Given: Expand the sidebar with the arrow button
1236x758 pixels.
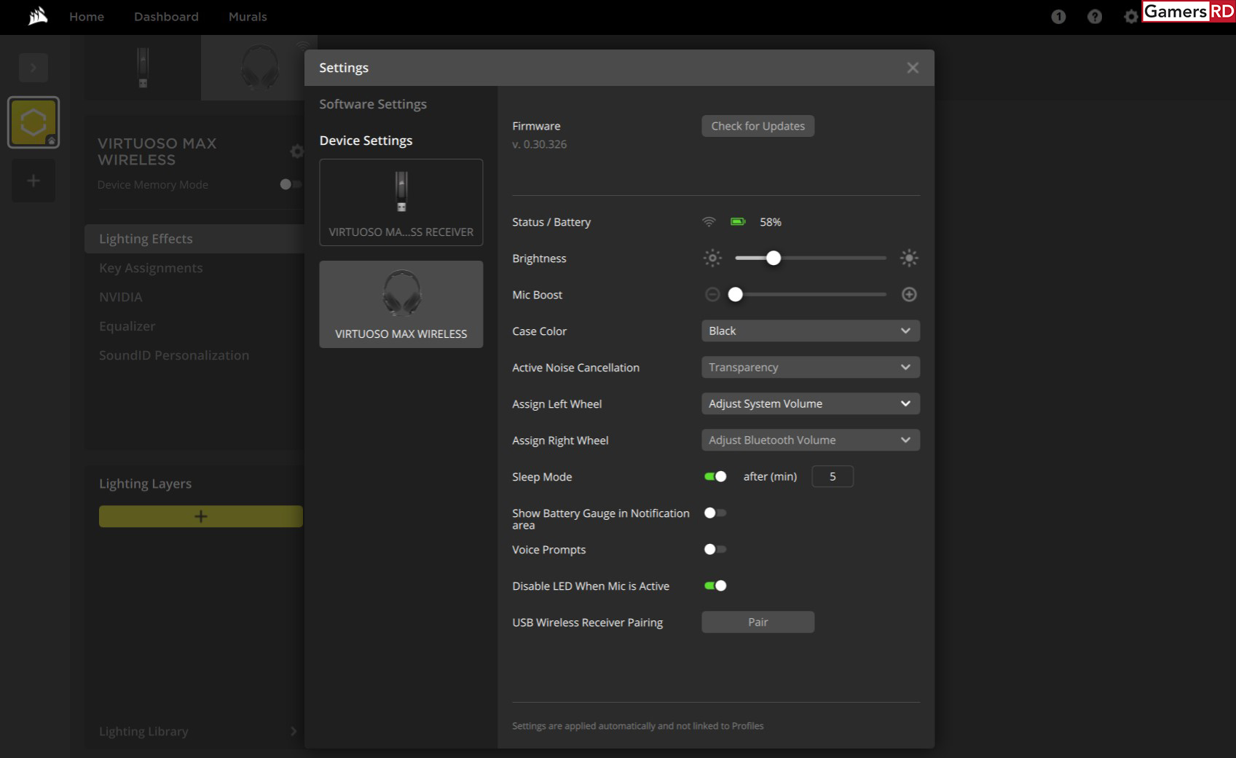Looking at the screenshot, I should point(34,68).
